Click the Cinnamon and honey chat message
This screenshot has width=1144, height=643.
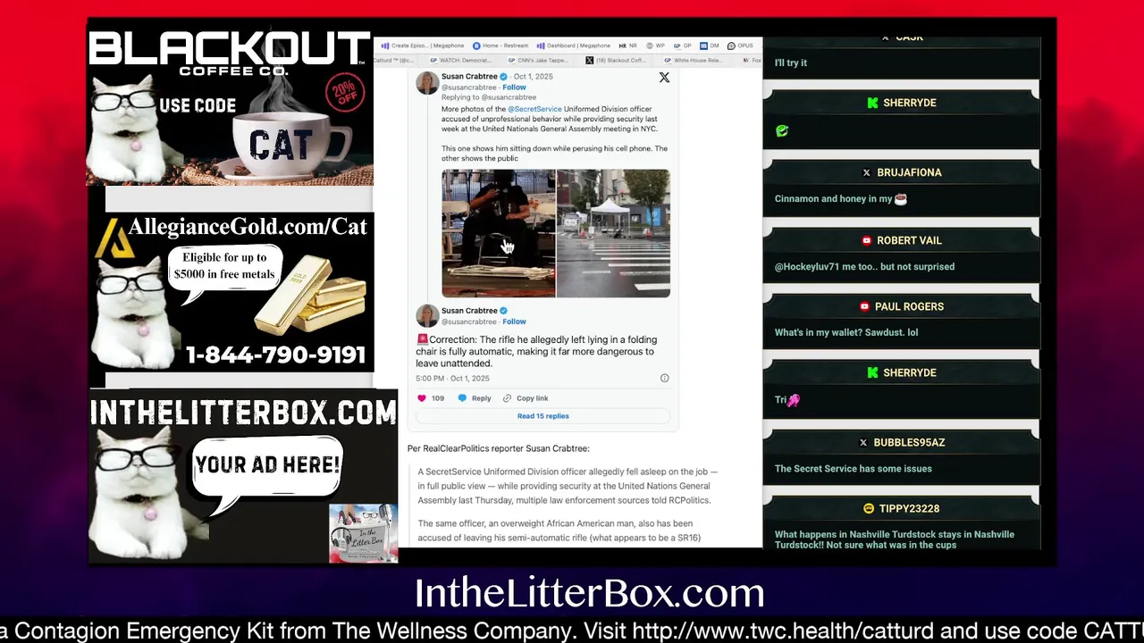tap(840, 199)
